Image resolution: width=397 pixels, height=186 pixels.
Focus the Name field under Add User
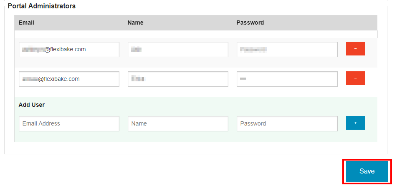178,123
